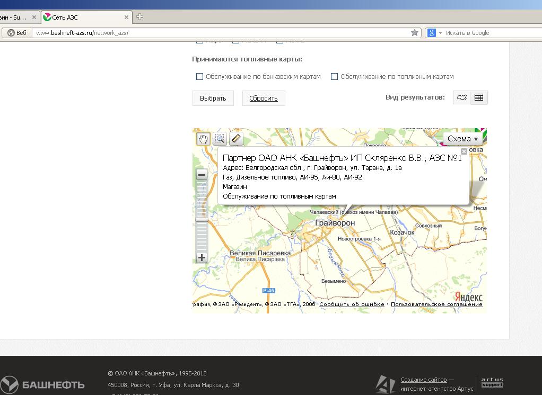
Task: Switch results to table view icon
Action: 479,97
